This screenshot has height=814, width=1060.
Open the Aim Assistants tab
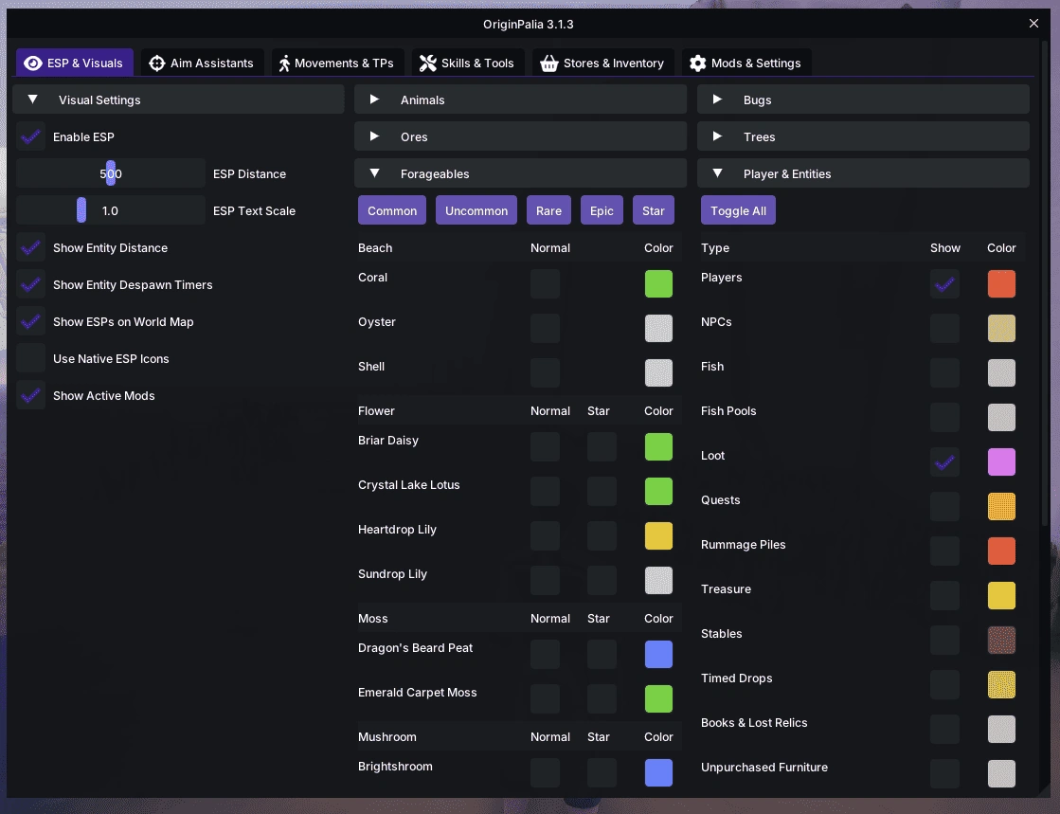202,63
